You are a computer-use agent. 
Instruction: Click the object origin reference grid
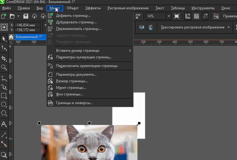coord(4,27)
